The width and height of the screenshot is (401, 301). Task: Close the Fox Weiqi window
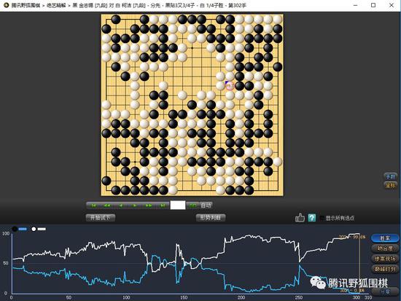392,5
